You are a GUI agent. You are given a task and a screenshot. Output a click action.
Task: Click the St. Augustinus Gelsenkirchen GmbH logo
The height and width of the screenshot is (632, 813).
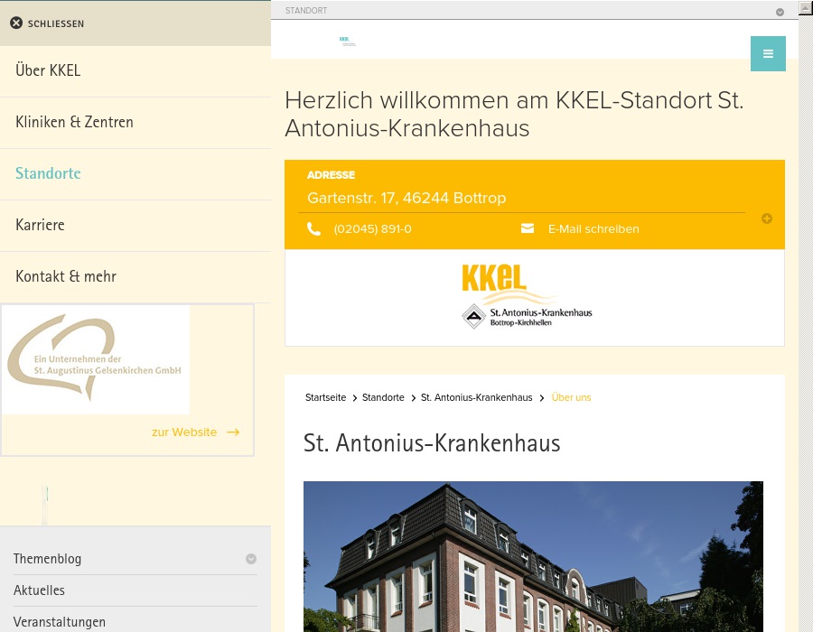coord(96,358)
